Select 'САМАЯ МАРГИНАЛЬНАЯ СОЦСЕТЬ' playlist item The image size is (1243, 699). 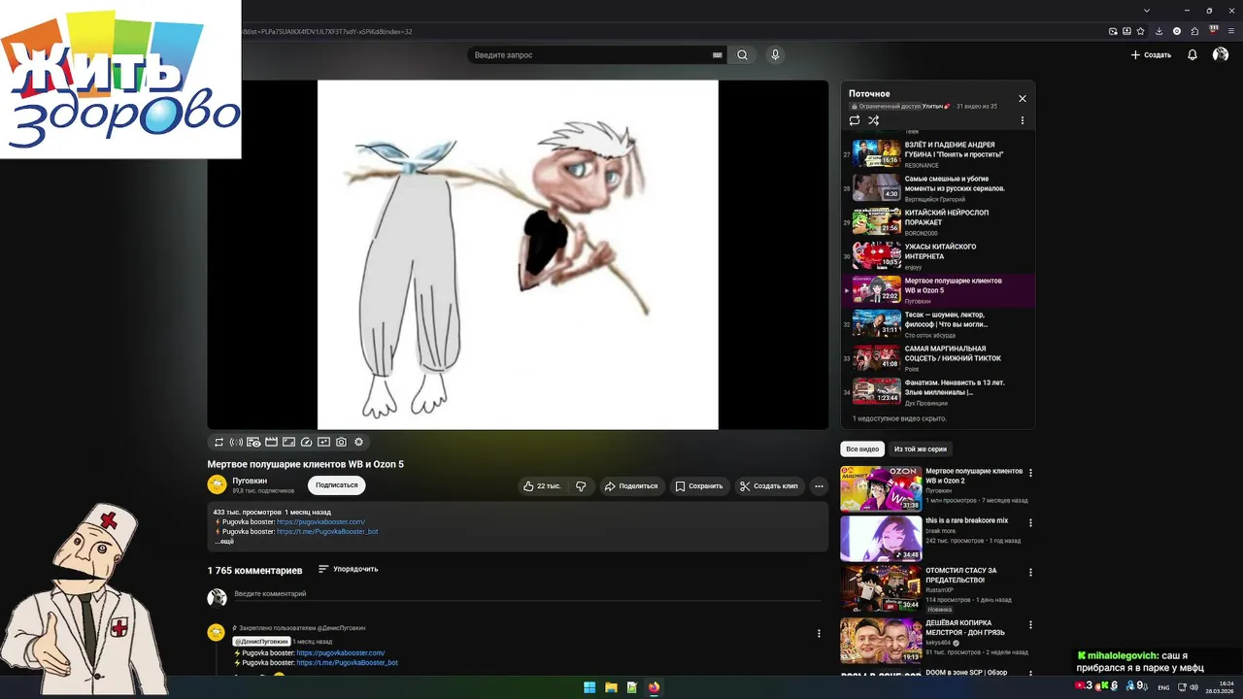click(938, 357)
